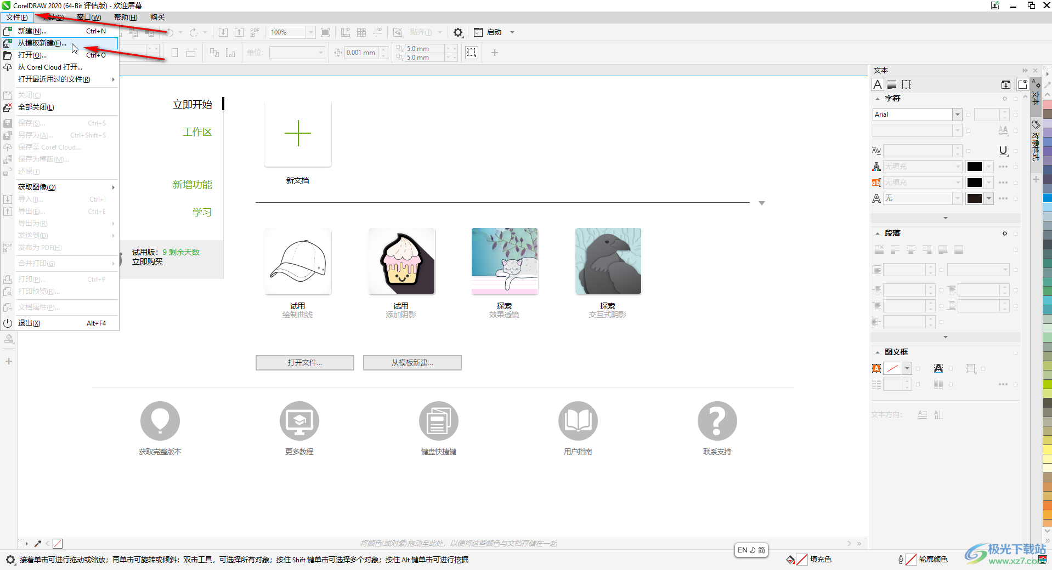The image size is (1052, 570).
Task: Select the Frame icon in Text docker
Action: (906, 84)
